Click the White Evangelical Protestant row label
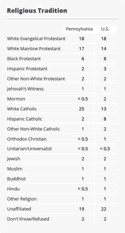The height and width of the screenshot is (233, 125). coord(36,39)
